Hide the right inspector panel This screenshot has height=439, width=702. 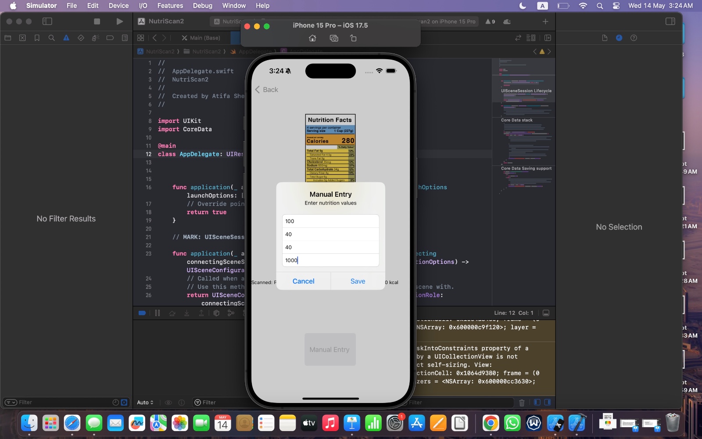pyautogui.click(x=670, y=21)
